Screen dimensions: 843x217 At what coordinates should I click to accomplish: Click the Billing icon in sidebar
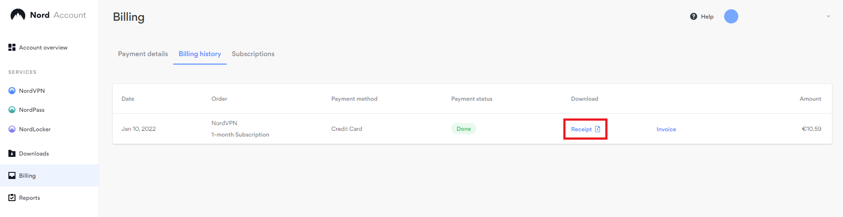coord(12,175)
